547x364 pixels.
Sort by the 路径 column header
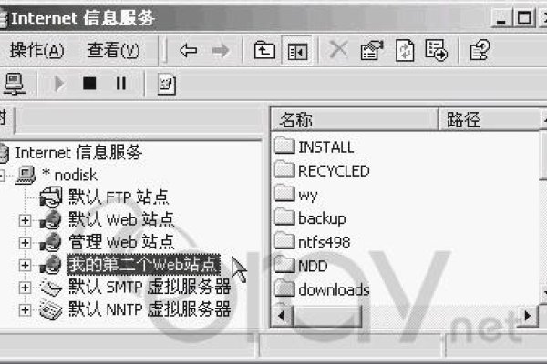[489, 119]
